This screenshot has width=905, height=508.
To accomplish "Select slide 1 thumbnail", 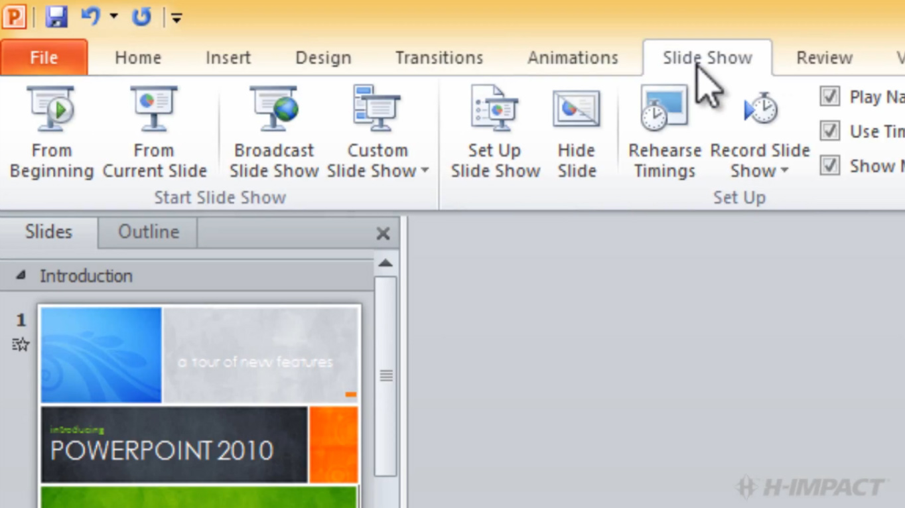I will [200, 406].
